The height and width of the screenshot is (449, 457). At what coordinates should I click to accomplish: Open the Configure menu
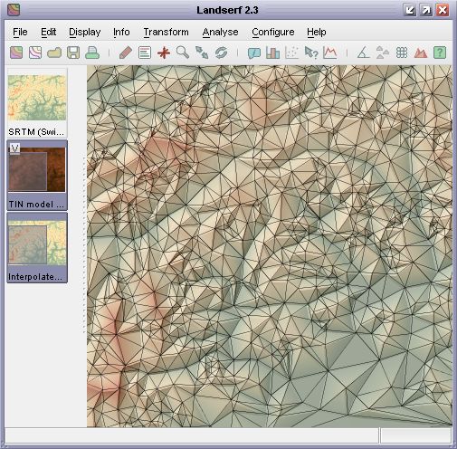273,32
